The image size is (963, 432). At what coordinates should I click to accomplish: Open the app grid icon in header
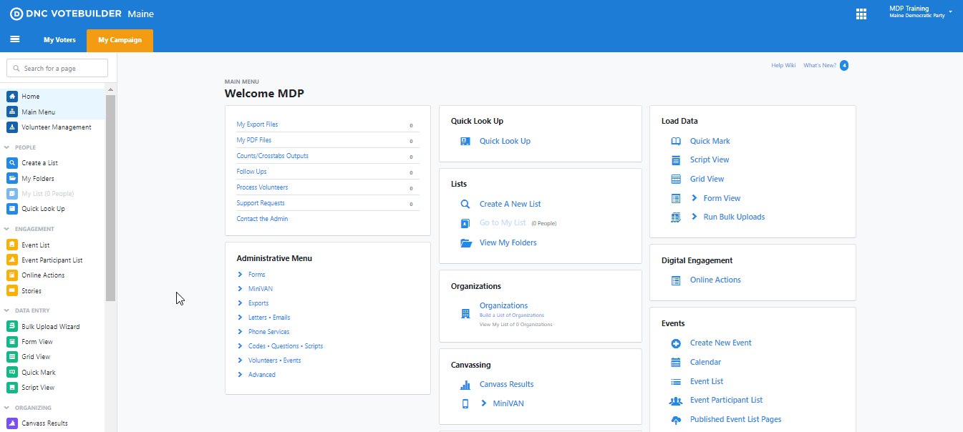[x=861, y=14]
